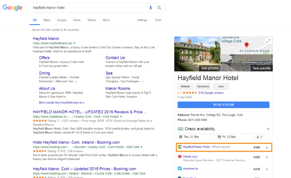Click the guests person icon selector

tap(262, 137)
